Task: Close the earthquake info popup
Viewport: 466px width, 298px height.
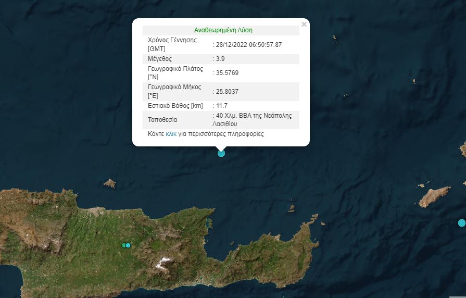Action: (x=304, y=24)
